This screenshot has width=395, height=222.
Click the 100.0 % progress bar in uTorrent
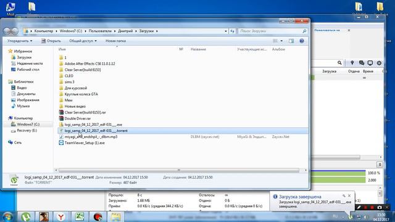(338, 173)
